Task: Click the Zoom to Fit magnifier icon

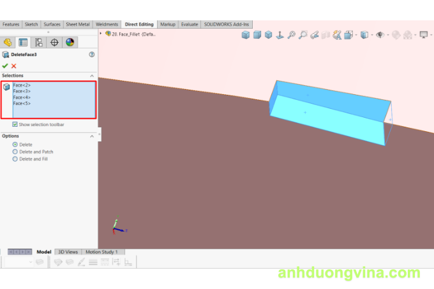Action: click(291, 35)
